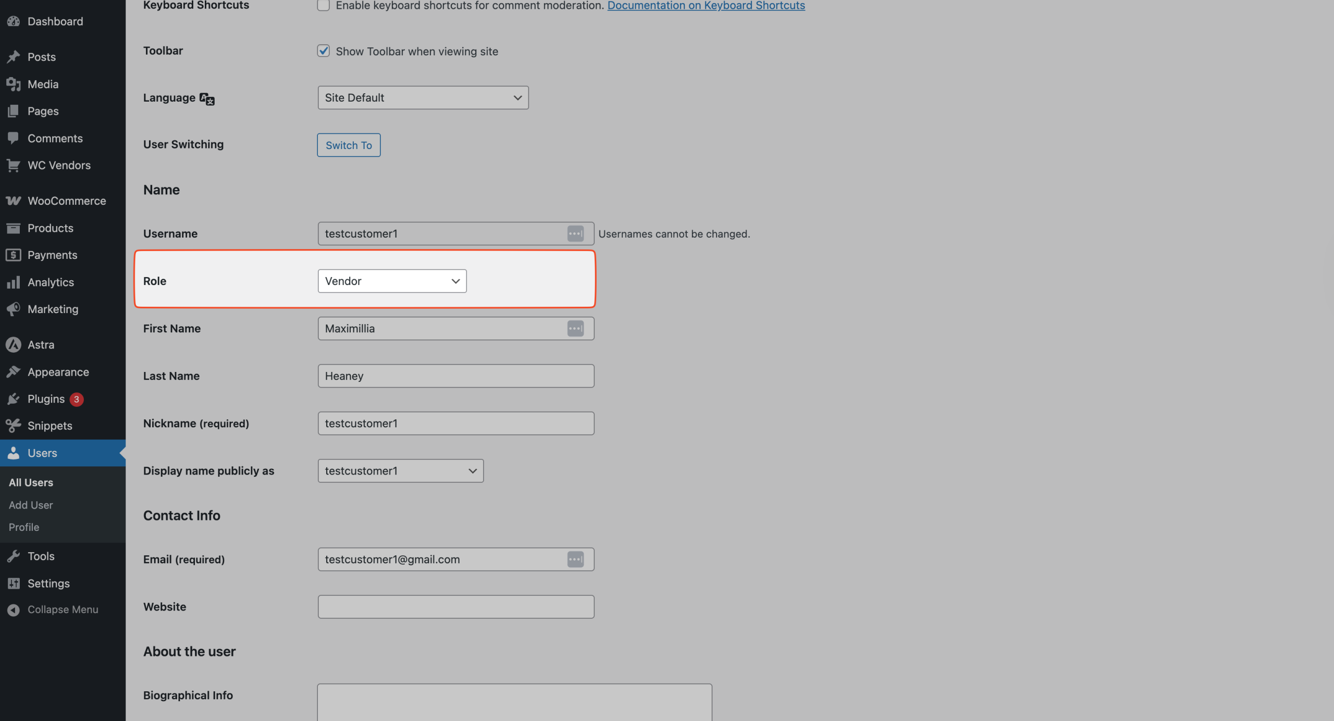This screenshot has width=1334, height=721.
Task: Click the Collapse Menu arrow icon
Action: tap(14, 610)
